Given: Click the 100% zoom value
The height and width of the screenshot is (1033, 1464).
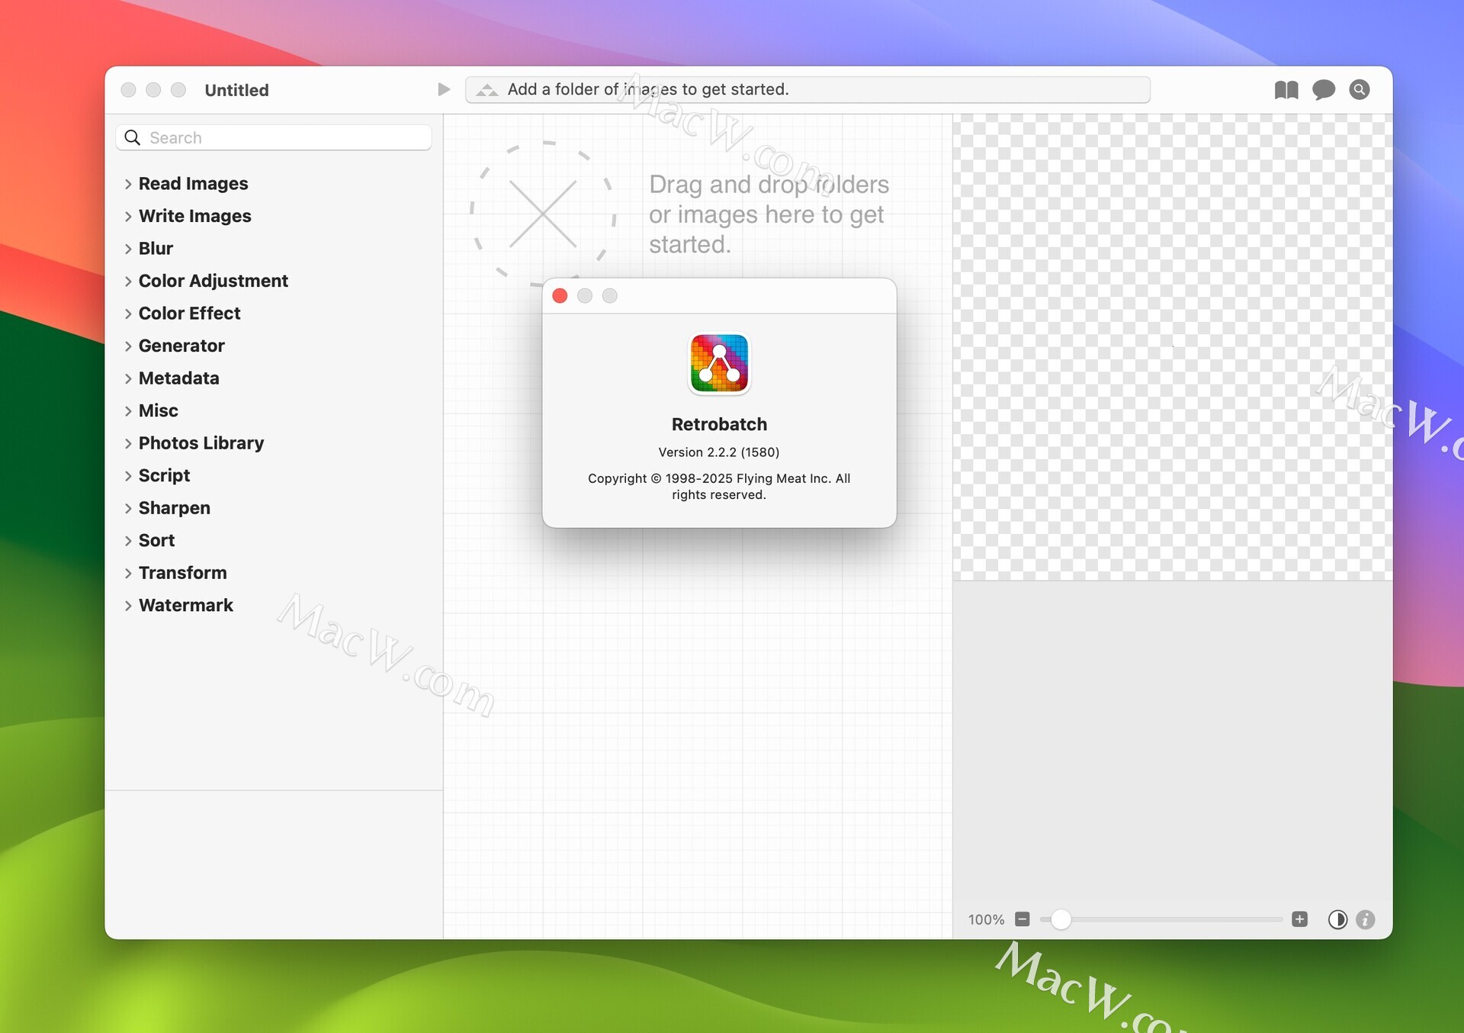Looking at the screenshot, I should (x=986, y=919).
